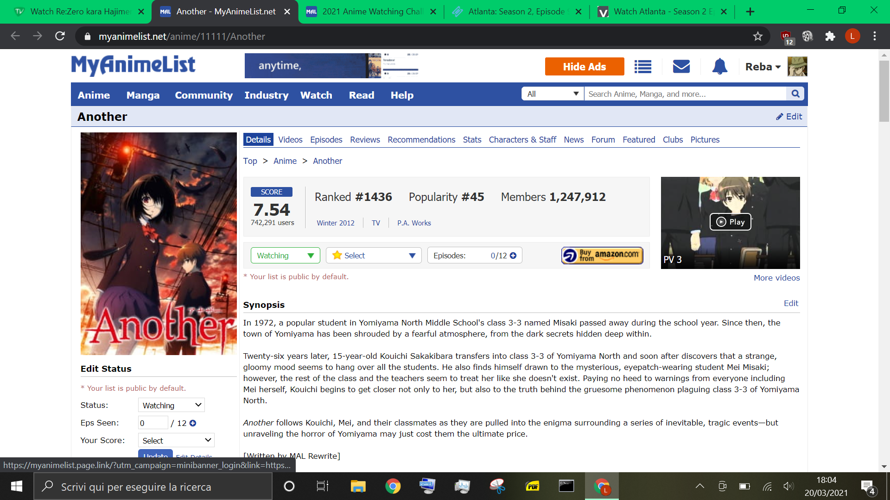Open Chrome three-dot menu

pyautogui.click(x=875, y=36)
